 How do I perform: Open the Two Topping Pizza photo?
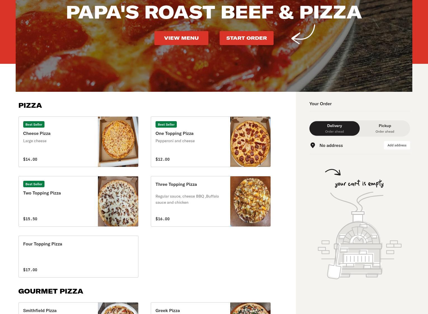coord(118,201)
